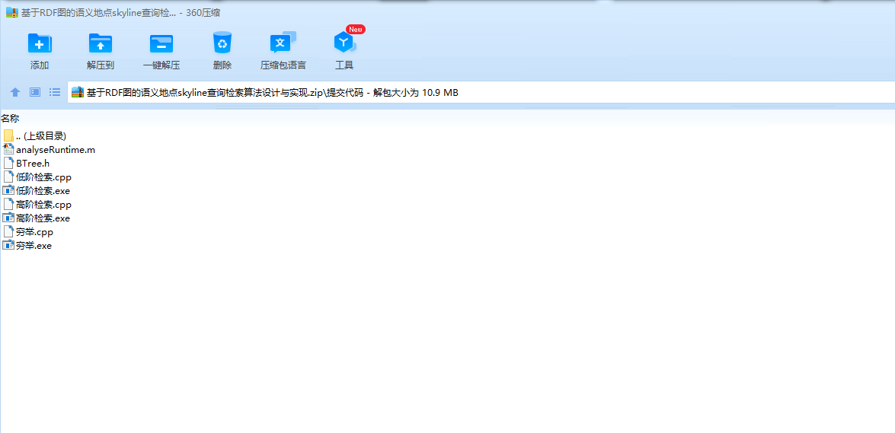Sort by the 名称 column header

tap(10, 119)
